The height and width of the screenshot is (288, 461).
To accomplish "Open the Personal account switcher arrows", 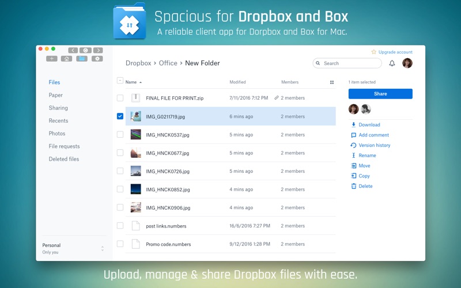I will pyautogui.click(x=103, y=248).
